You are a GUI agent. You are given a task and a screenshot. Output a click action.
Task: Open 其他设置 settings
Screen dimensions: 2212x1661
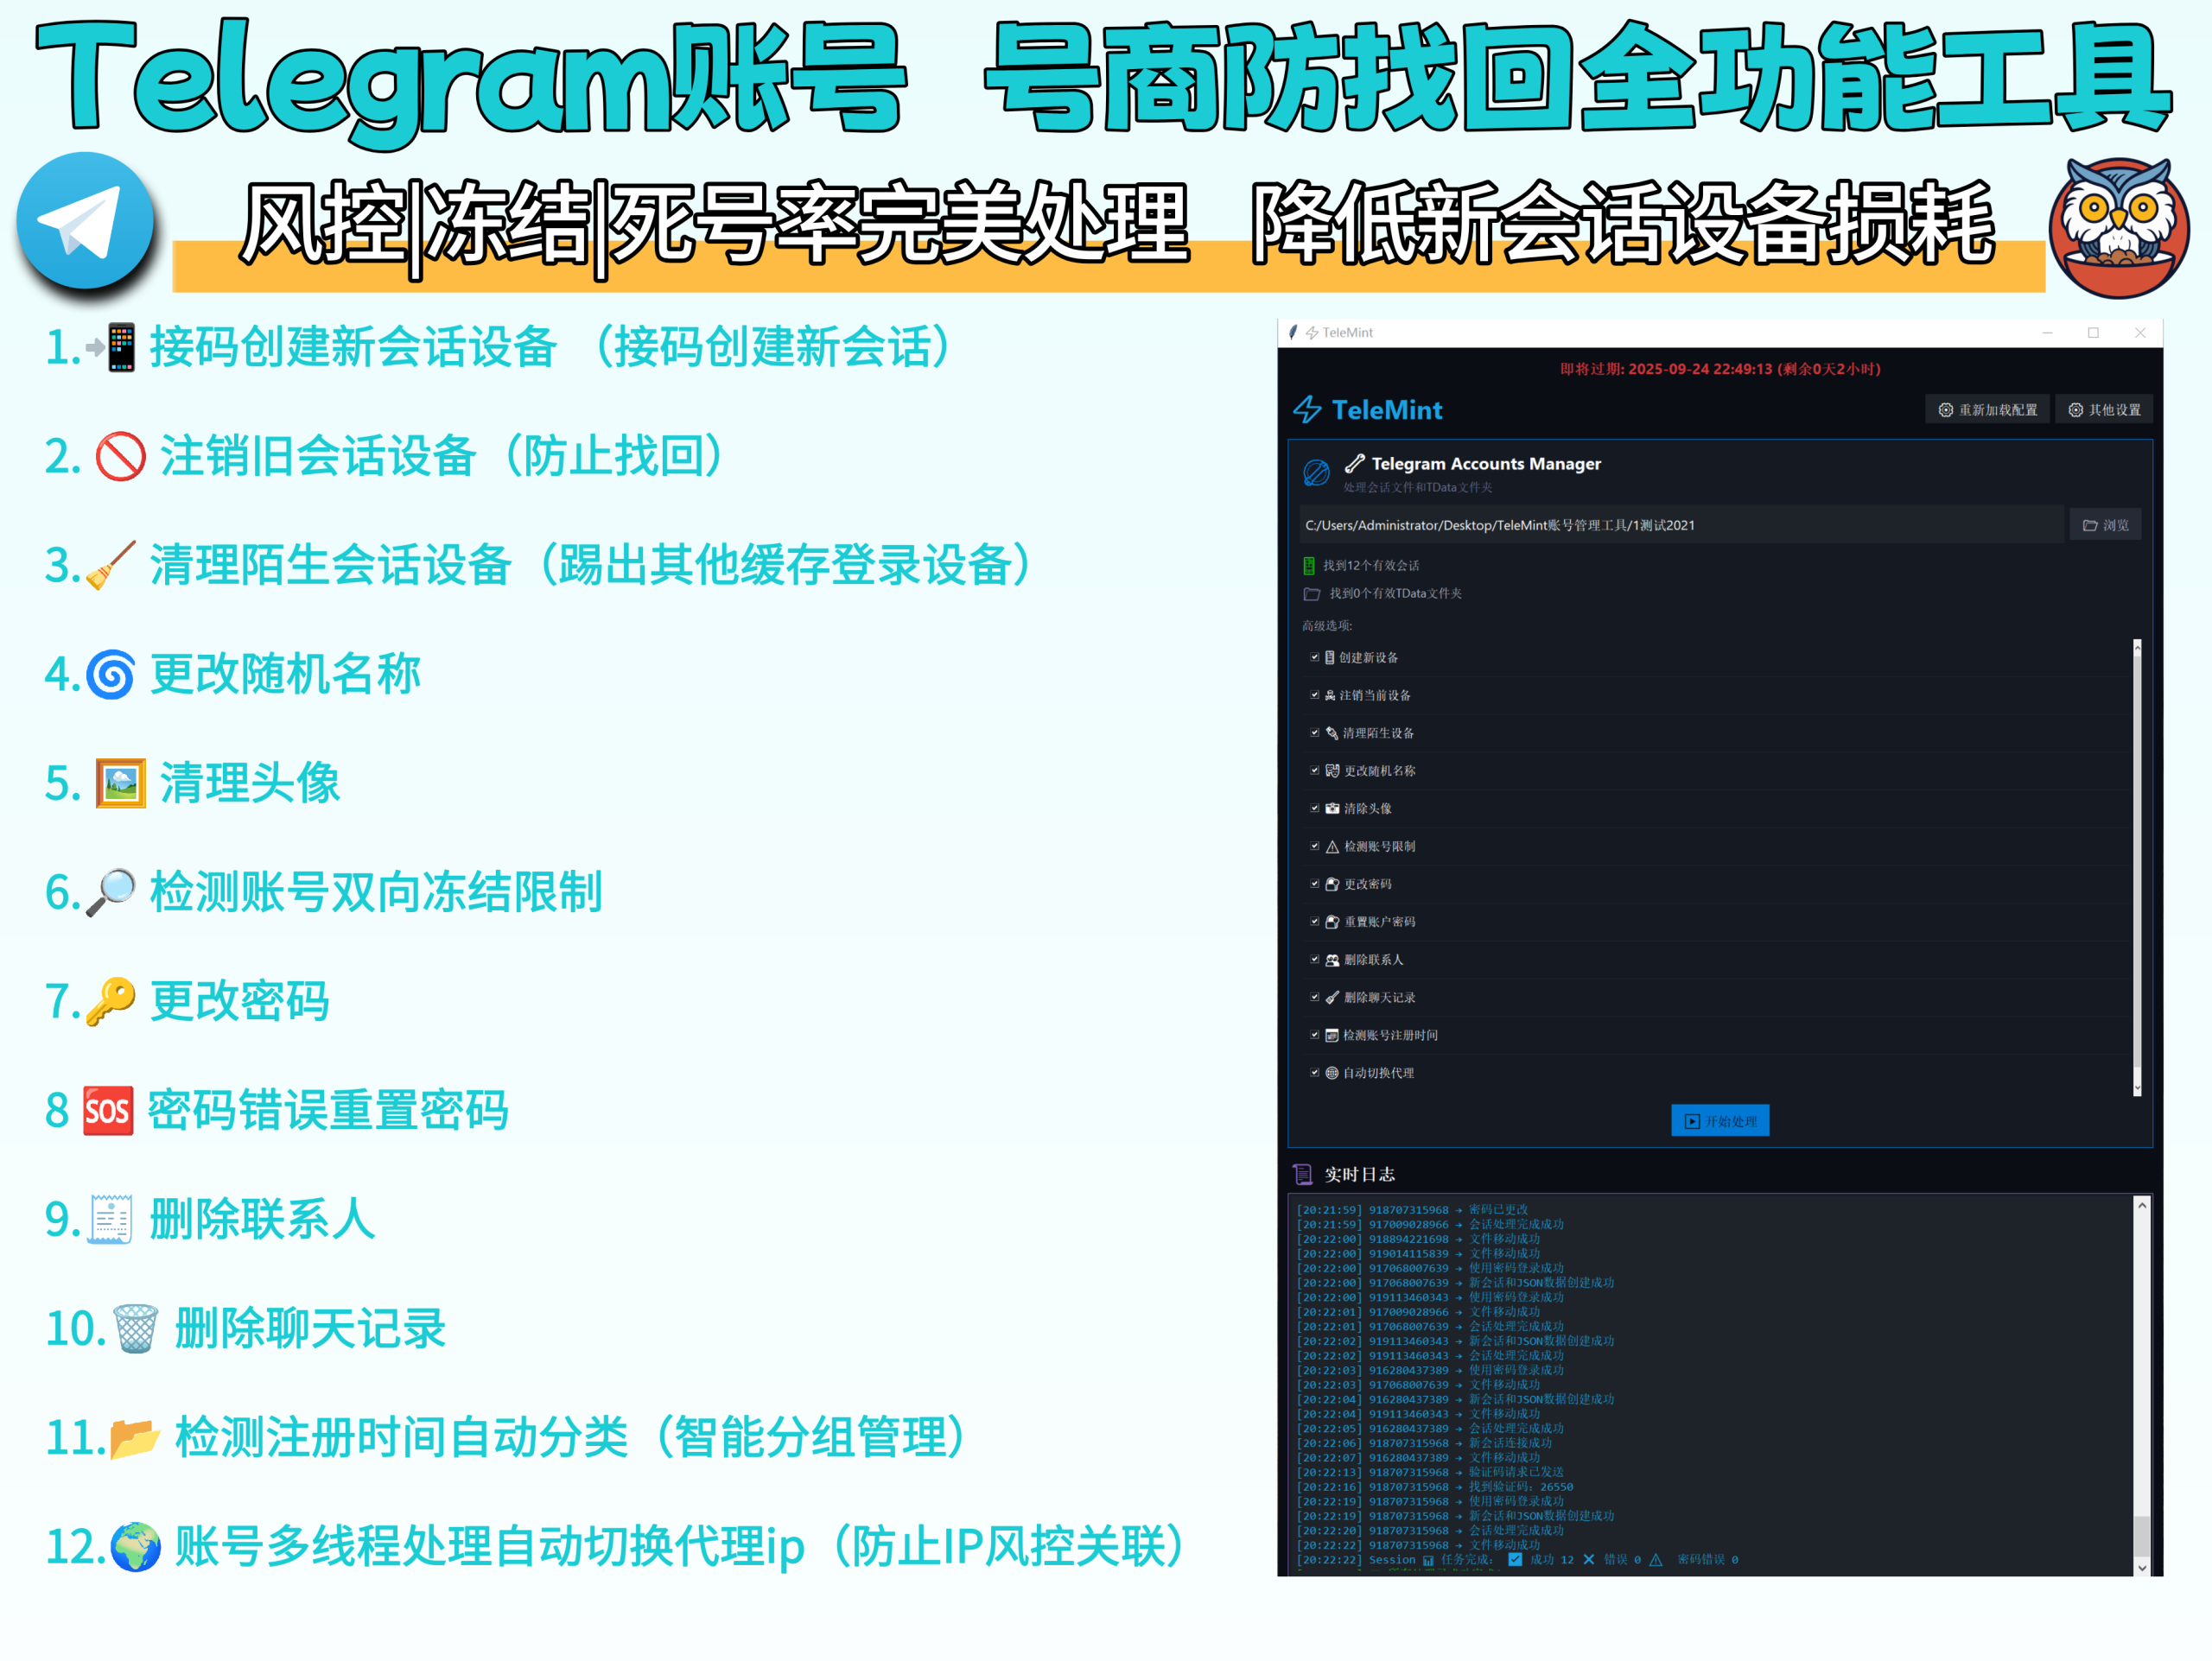point(2104,409)
